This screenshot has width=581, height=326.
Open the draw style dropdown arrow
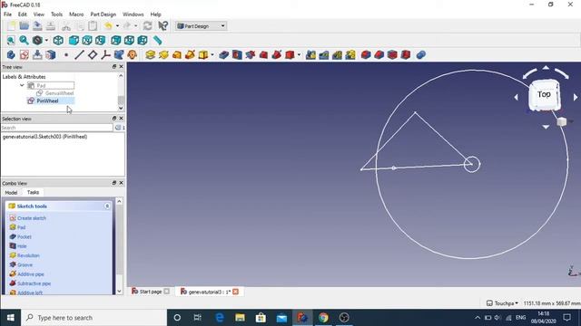(x=46, y=40)
